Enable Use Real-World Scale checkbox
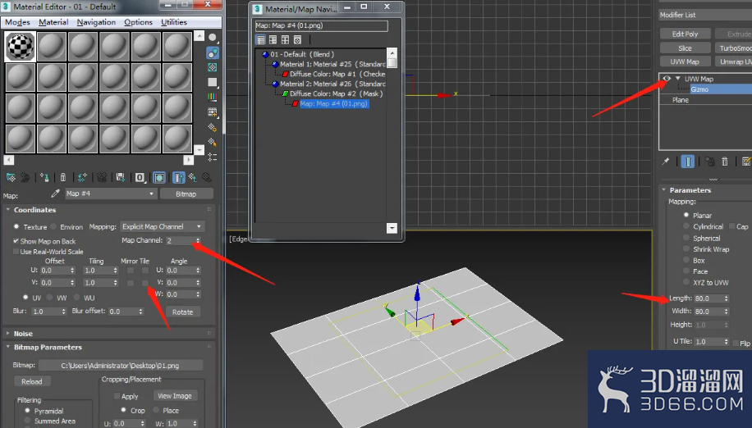 pos(16,252)
